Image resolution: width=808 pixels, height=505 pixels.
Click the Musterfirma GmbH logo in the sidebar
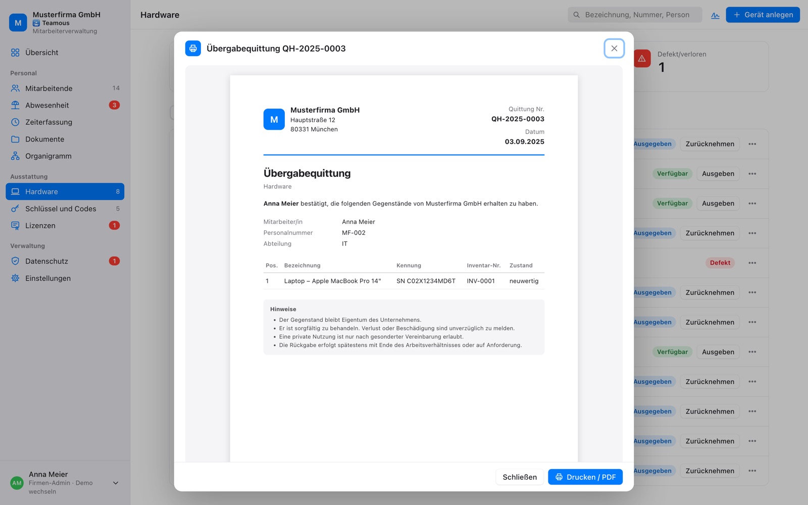click(x=18, y=23)
